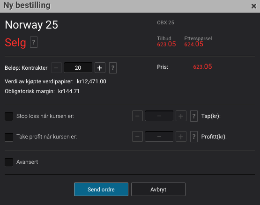This screenshot has width=260, height=205.
Task: Submit with the Send ordre button
Action: click(101, 189)
